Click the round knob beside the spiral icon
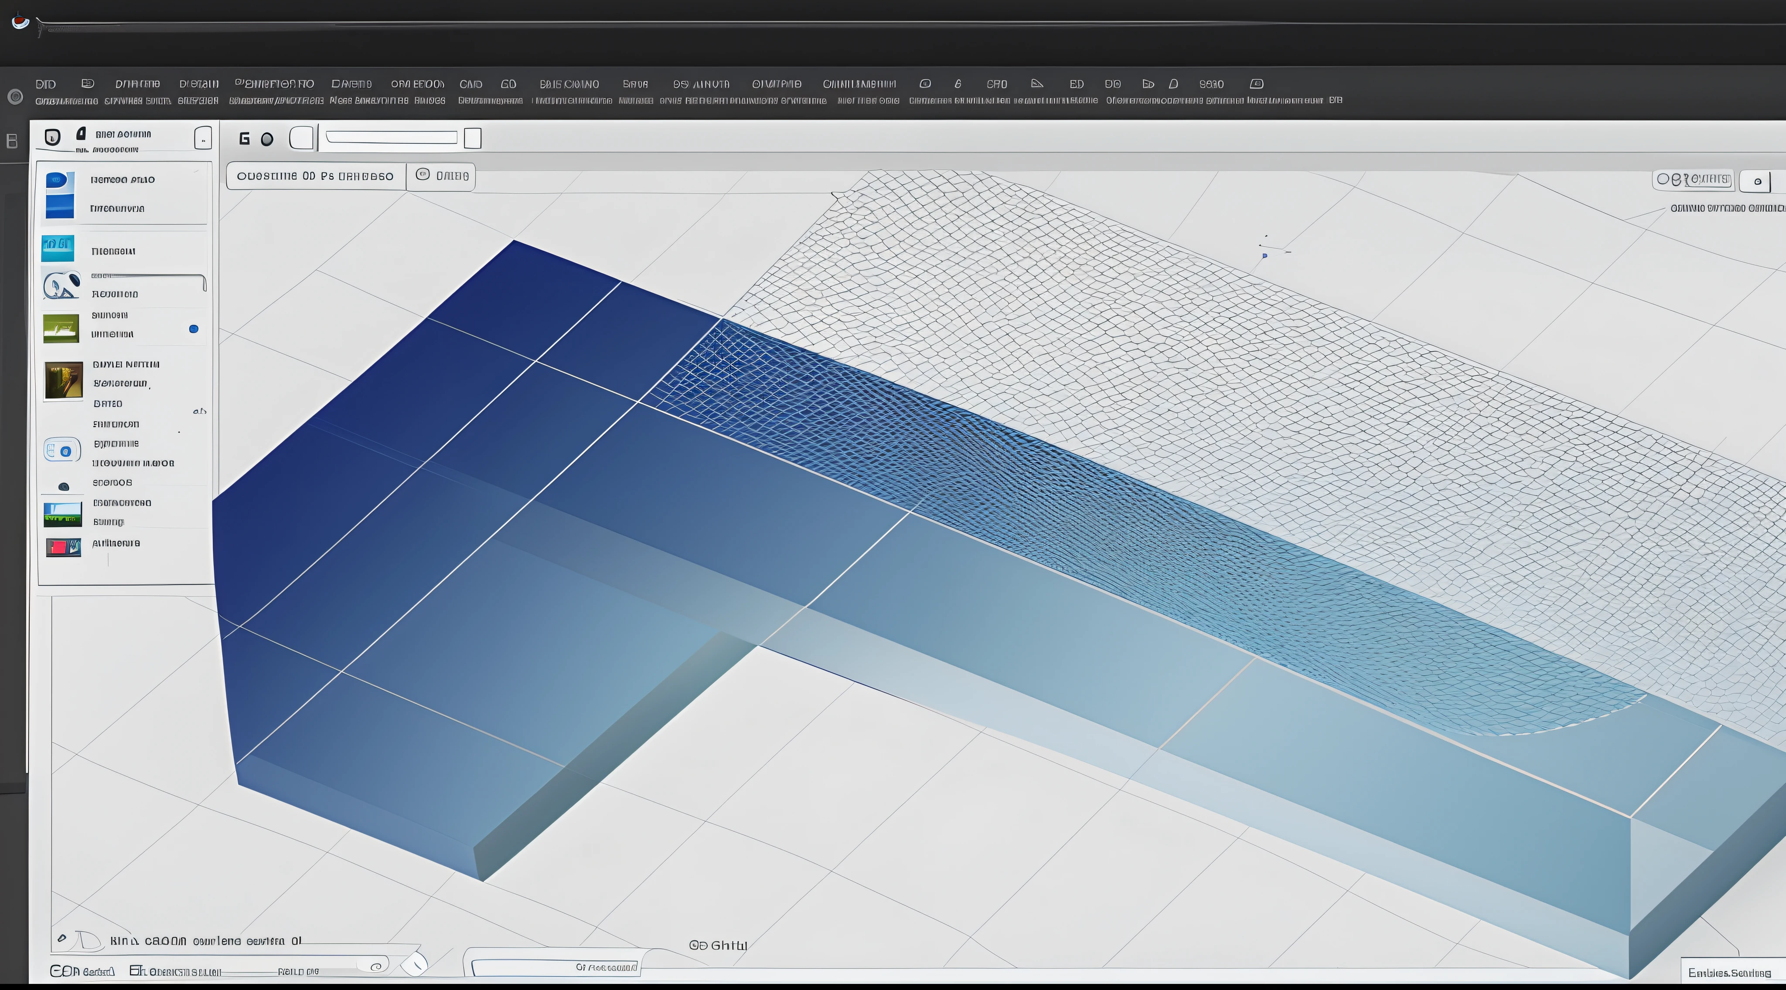The height and width of the screenshot is (990, 1786). pyautogui.click(x=415, y=964)
